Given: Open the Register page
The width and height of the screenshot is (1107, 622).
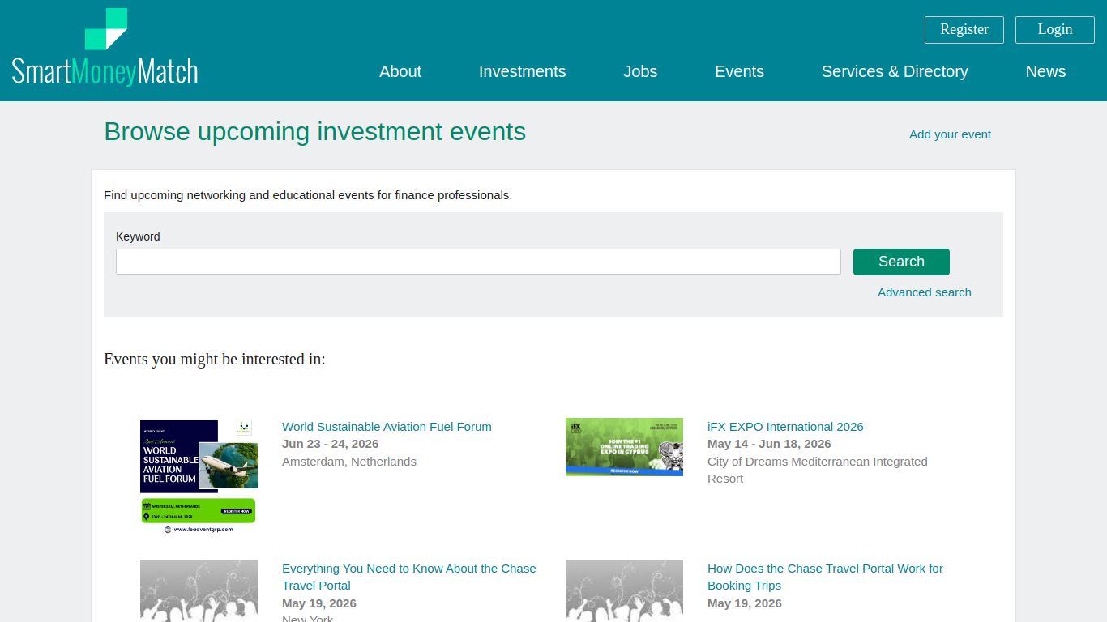Looking at the screenshot, I should point(964,30).
